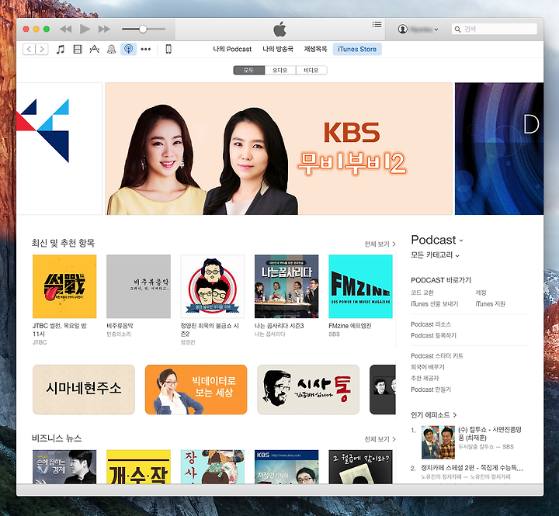
Task: Open the 비주류음악 podcast artwork
Action: [x=139, y=286]
